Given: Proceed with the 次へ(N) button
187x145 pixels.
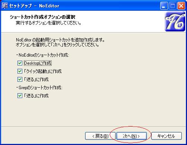Looking at the screenshot, I should 131,136.
